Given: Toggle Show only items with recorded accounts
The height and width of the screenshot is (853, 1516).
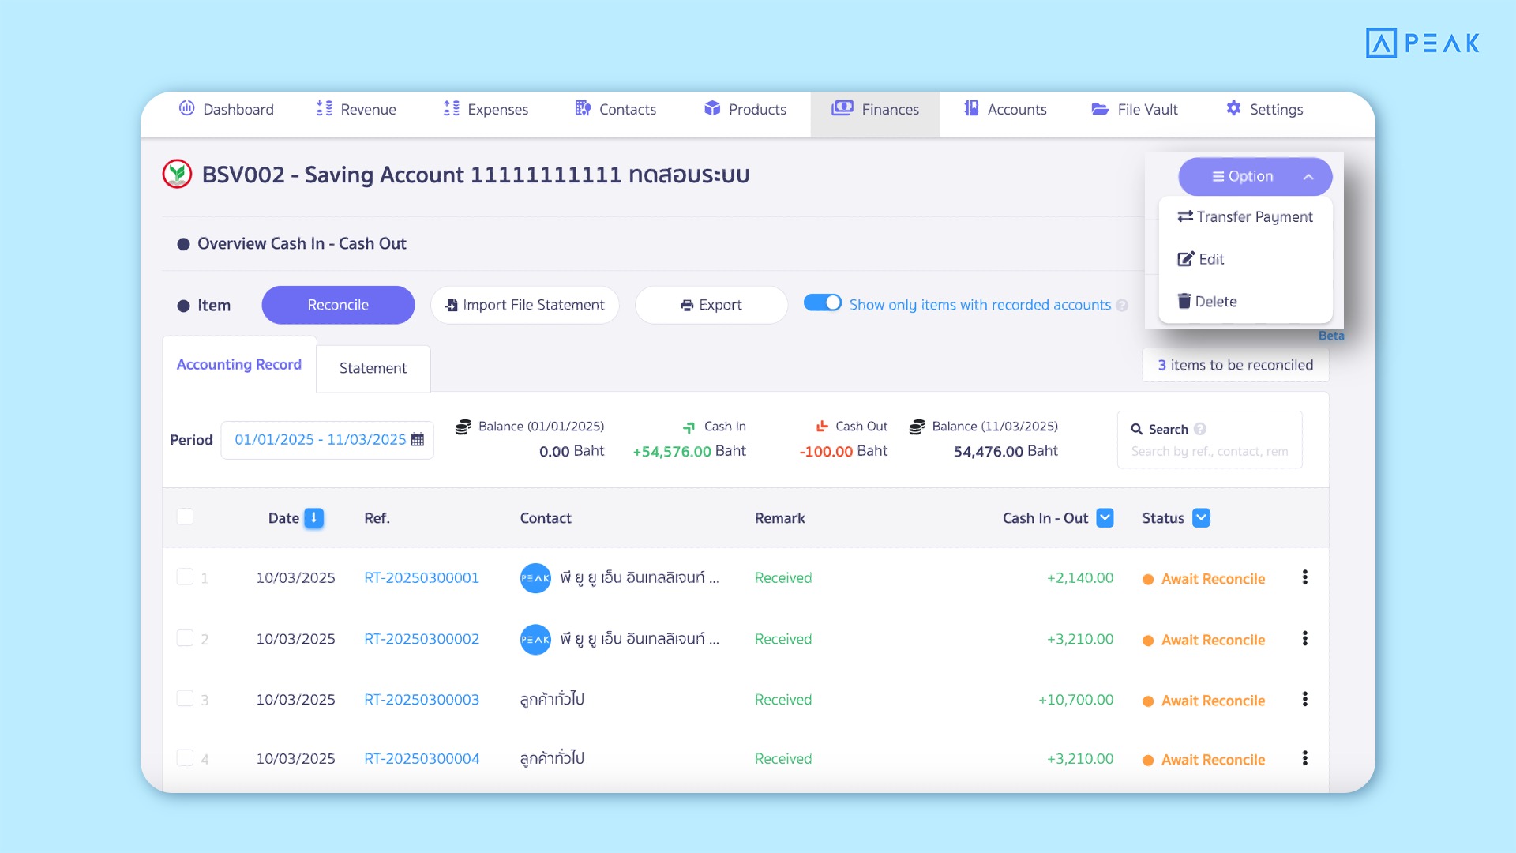Looking at the screenshot, I should point(822,303).
